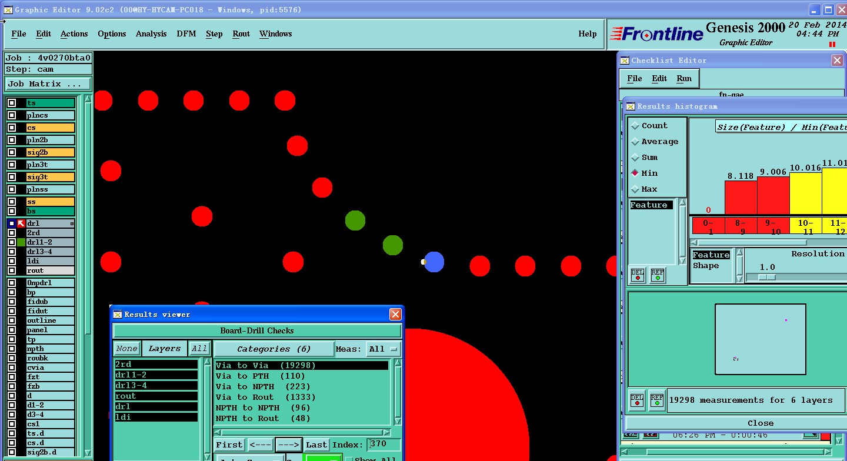847x461 pixels.
Task: Go to next result with ---> button
Action: (288, 445)
